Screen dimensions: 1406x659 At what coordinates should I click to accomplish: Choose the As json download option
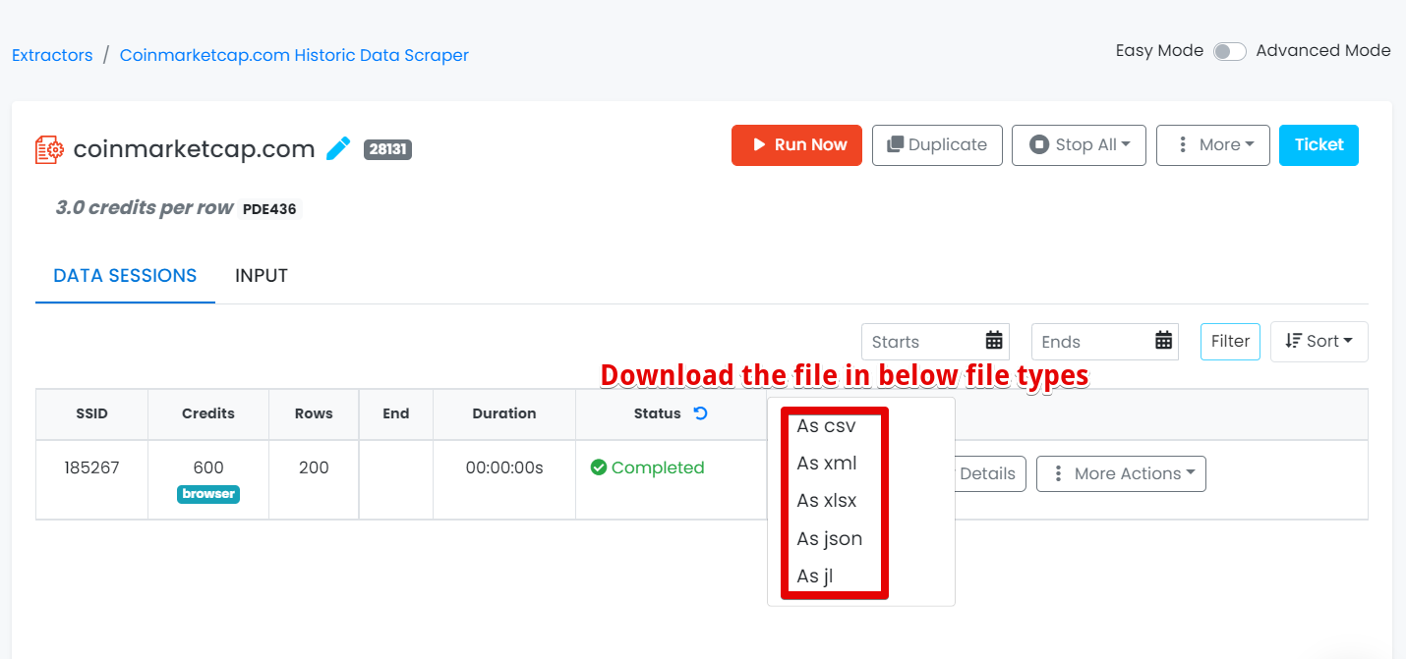coord(830,538)
